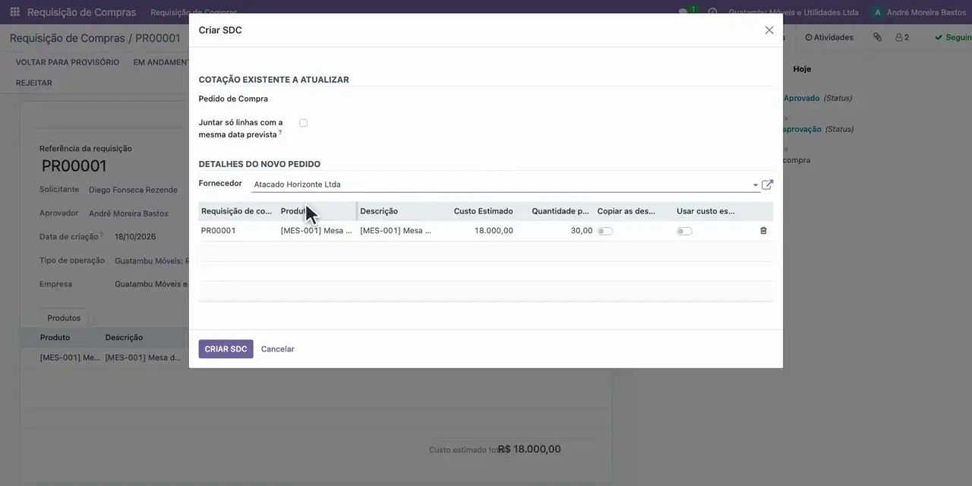Toggle Copiar as descrições switch for PR00001

[x=605, y=231]
